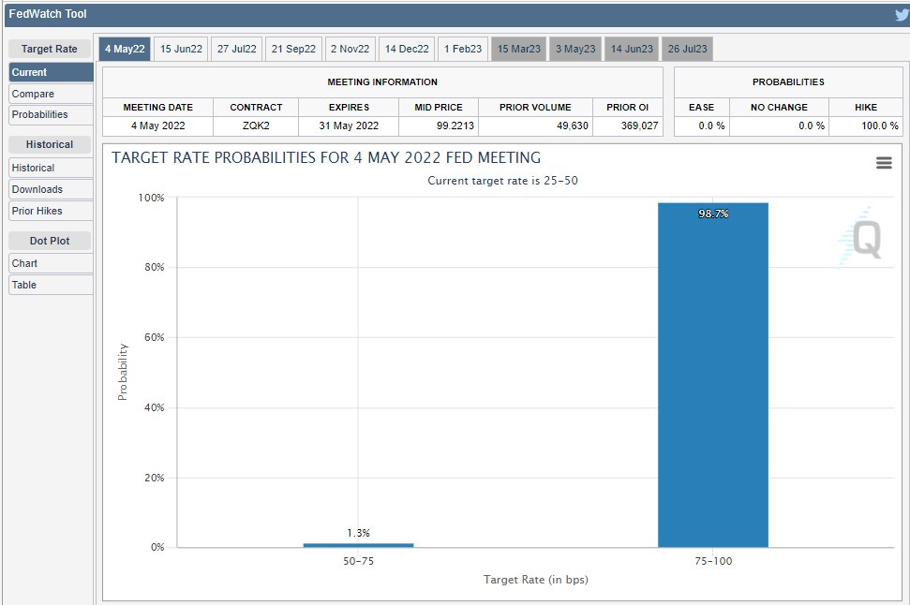Click the 50-75 axis label
910x605 pixels.
click(x=358, y=561)
